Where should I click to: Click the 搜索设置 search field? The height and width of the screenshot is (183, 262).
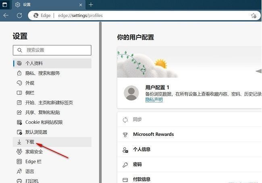[52, 50]
